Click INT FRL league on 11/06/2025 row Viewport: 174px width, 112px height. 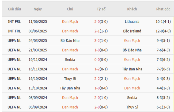point(14,22)
